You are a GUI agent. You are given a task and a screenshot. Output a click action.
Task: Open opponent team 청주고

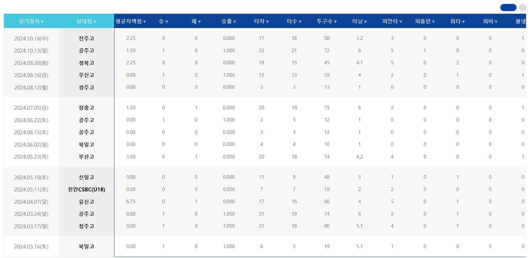87,226
